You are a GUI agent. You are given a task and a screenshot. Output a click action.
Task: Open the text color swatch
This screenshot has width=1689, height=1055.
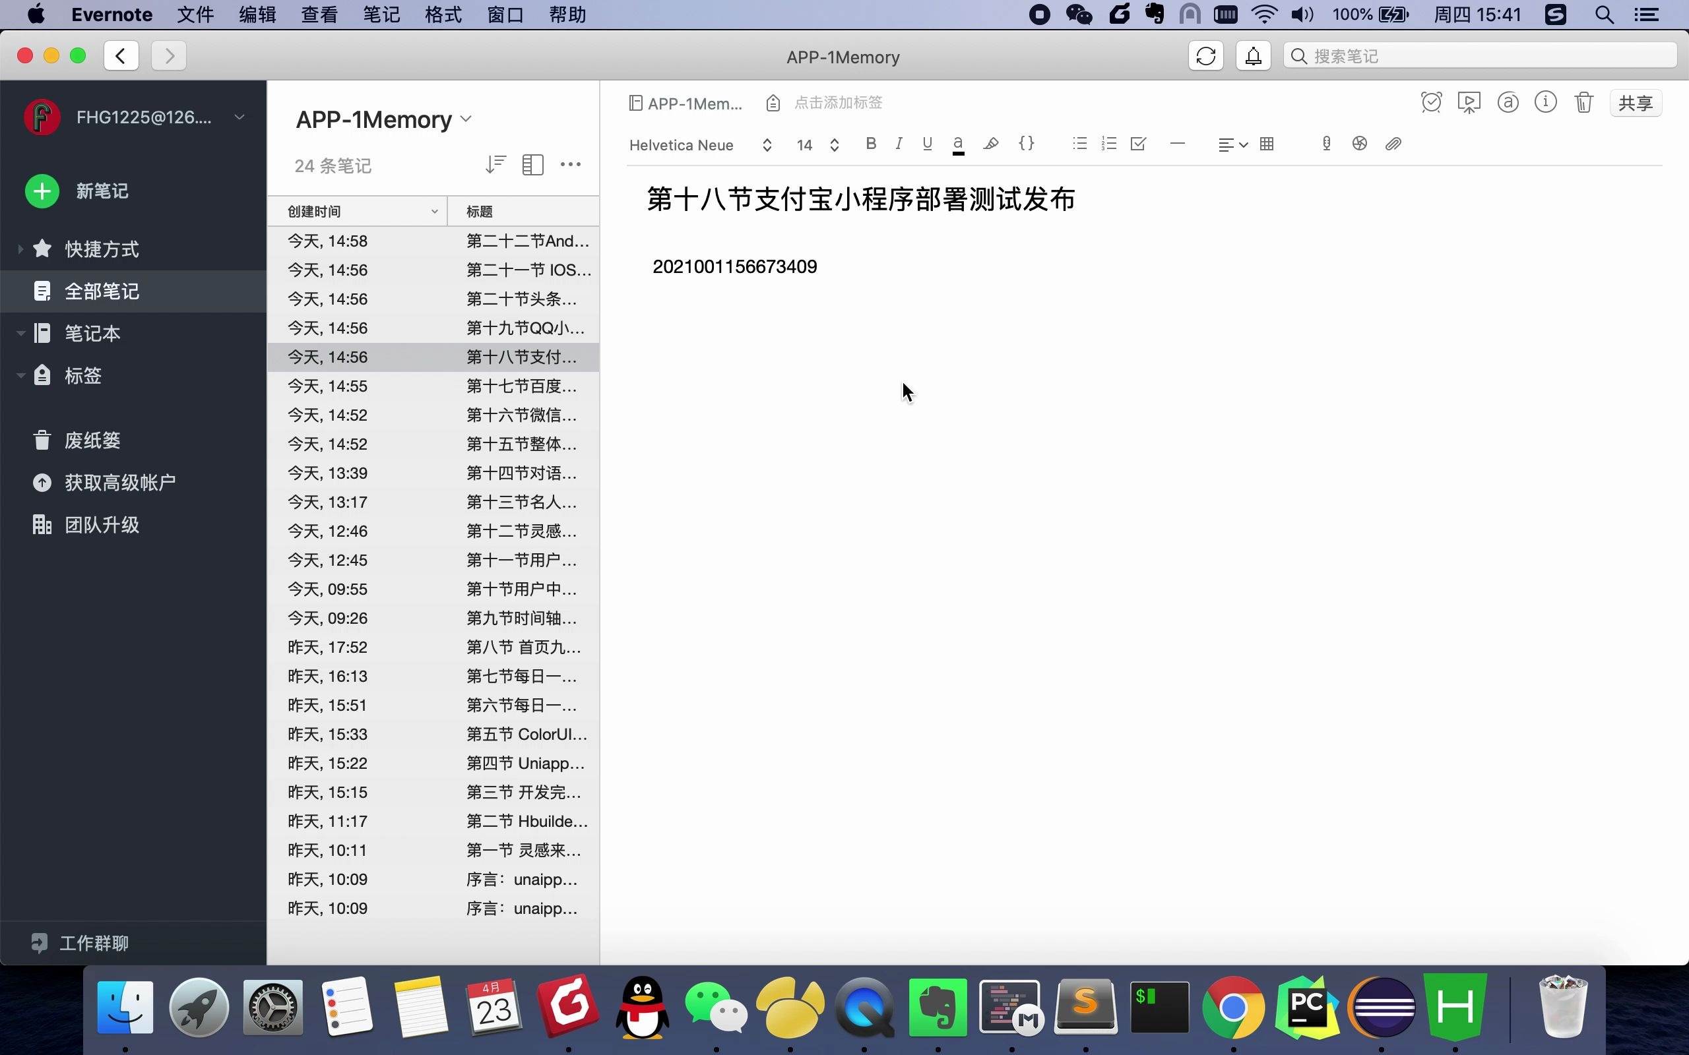tap(958, 145)
